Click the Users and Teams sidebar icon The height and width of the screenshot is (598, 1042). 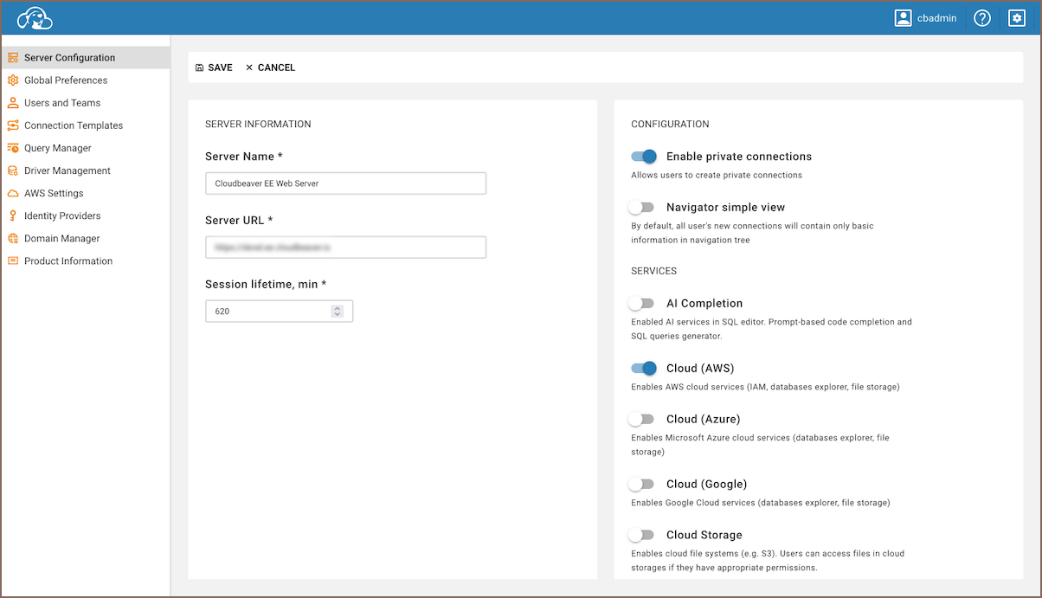13,103
